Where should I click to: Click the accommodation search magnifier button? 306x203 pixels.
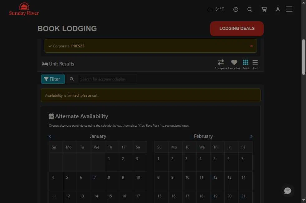(72, 79)
